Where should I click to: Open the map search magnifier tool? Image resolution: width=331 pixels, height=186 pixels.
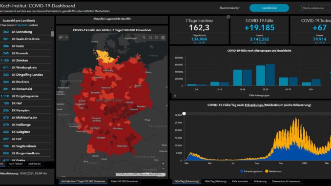[x=144, y=38]
